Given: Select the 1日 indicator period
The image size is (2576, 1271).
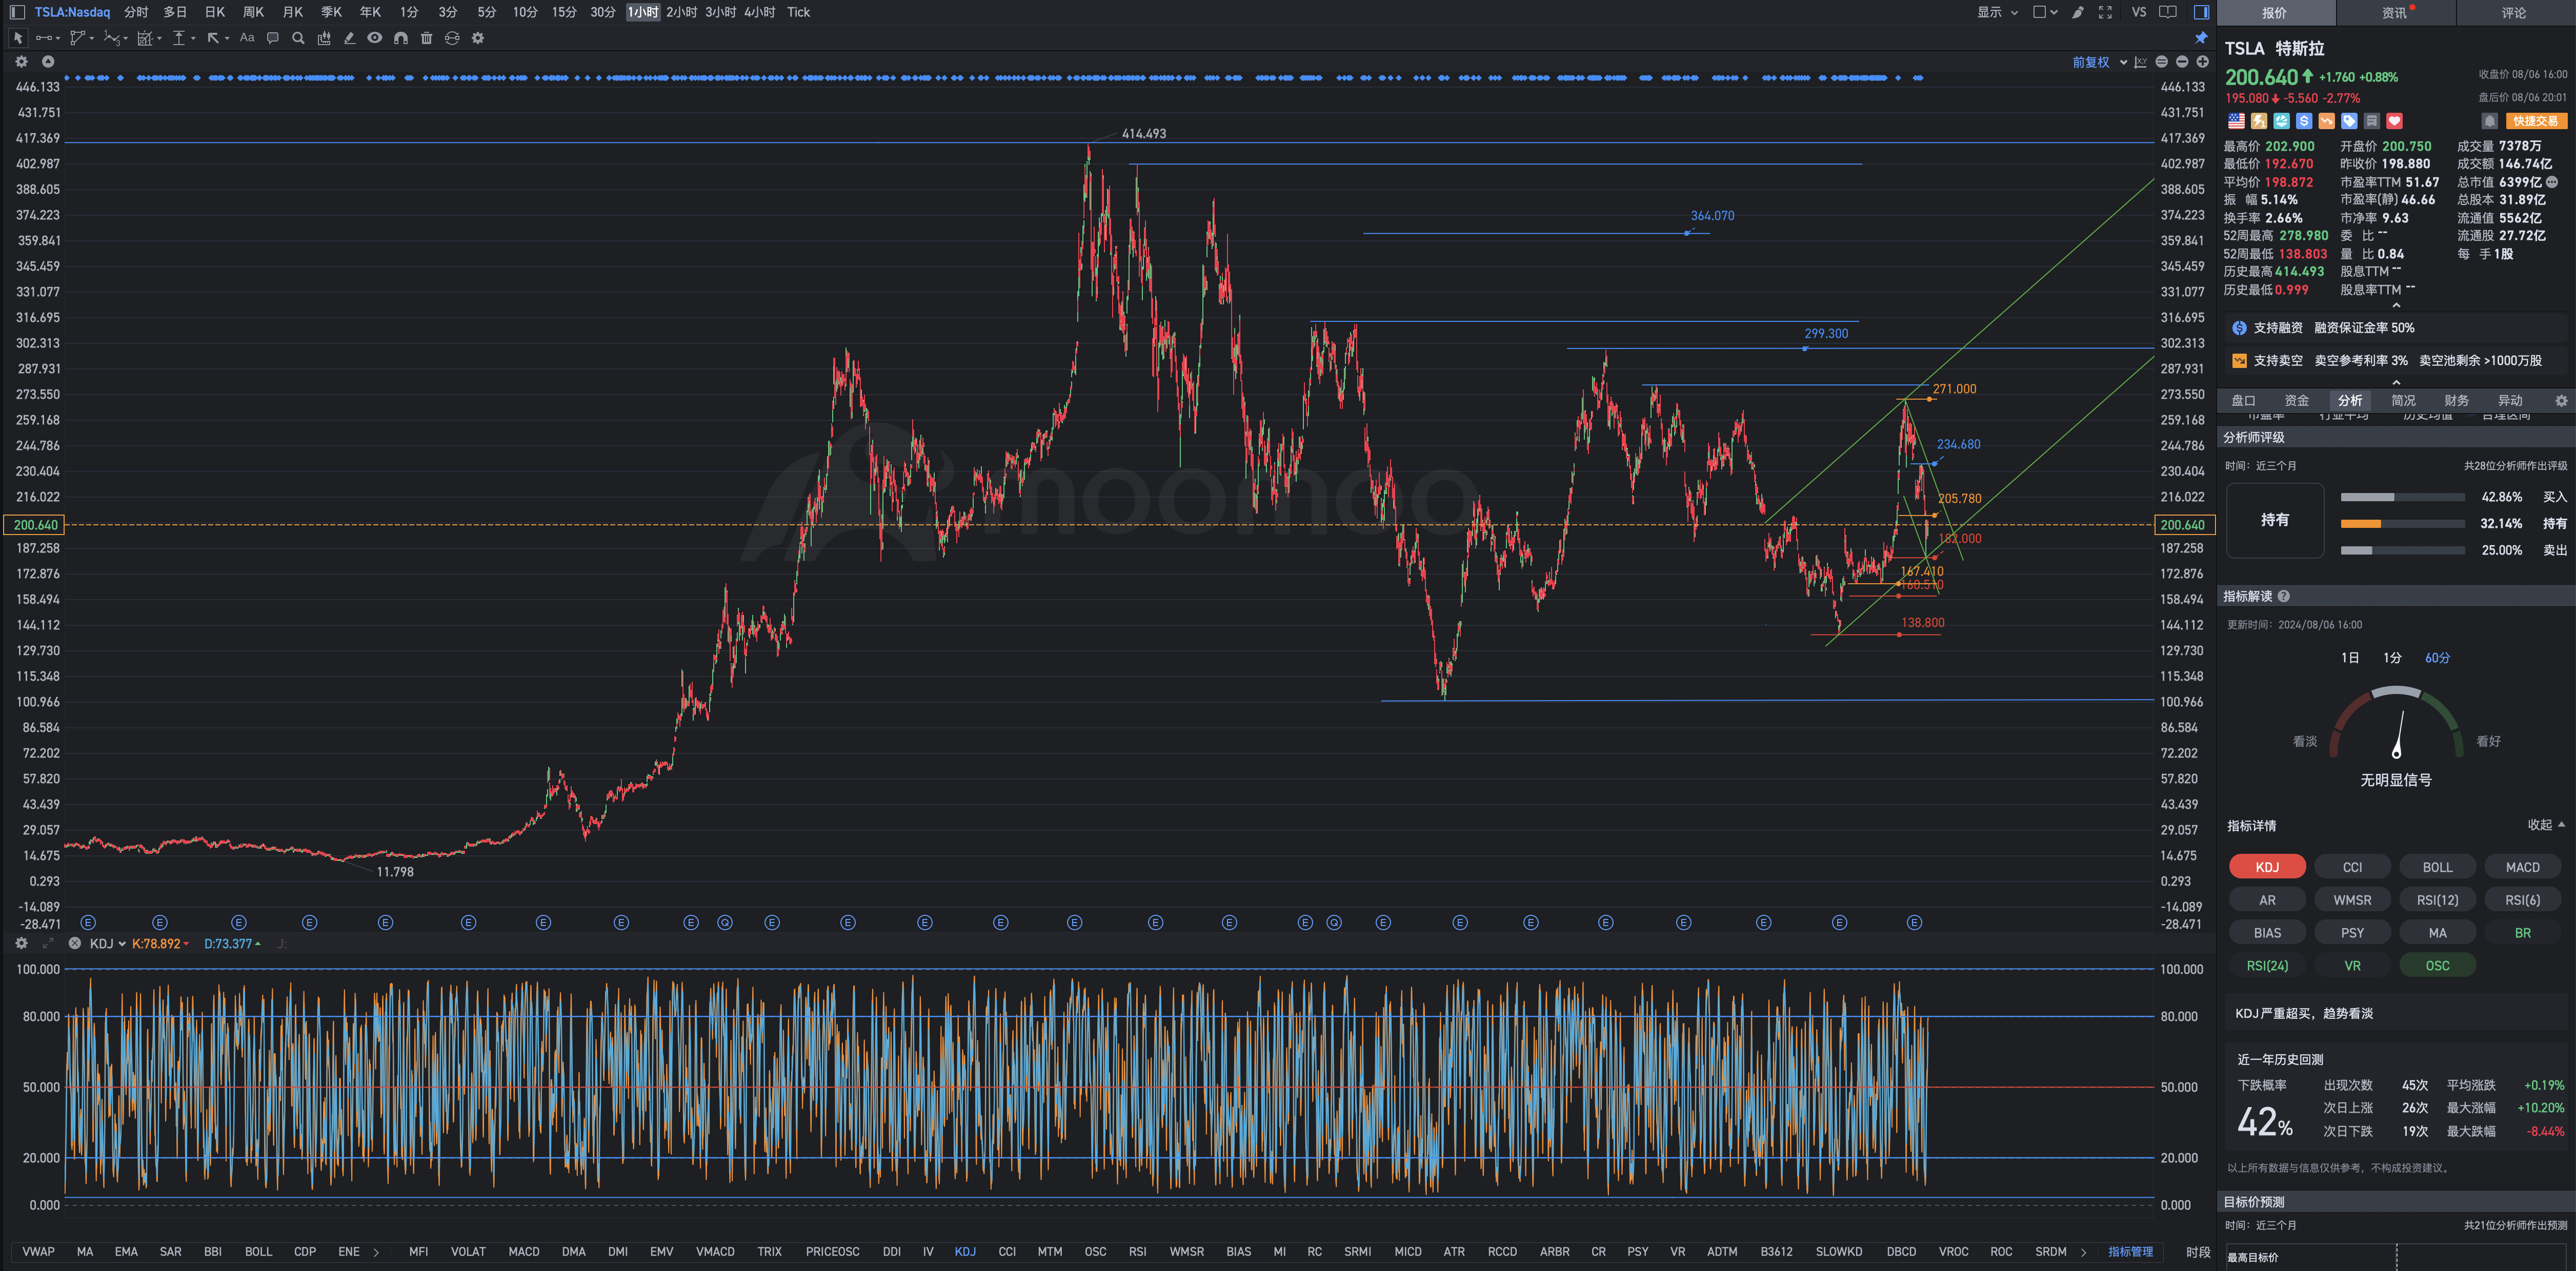Looking at the screenshot, I should (2350, 658).
